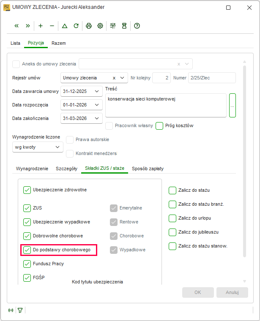260x321 pixels.
Task: Click the R2 application icon in the title bar
Action: (x=7, y=8)
